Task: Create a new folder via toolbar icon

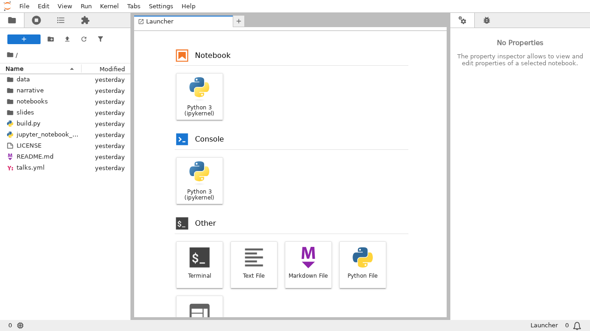Action: click(51, 40)
